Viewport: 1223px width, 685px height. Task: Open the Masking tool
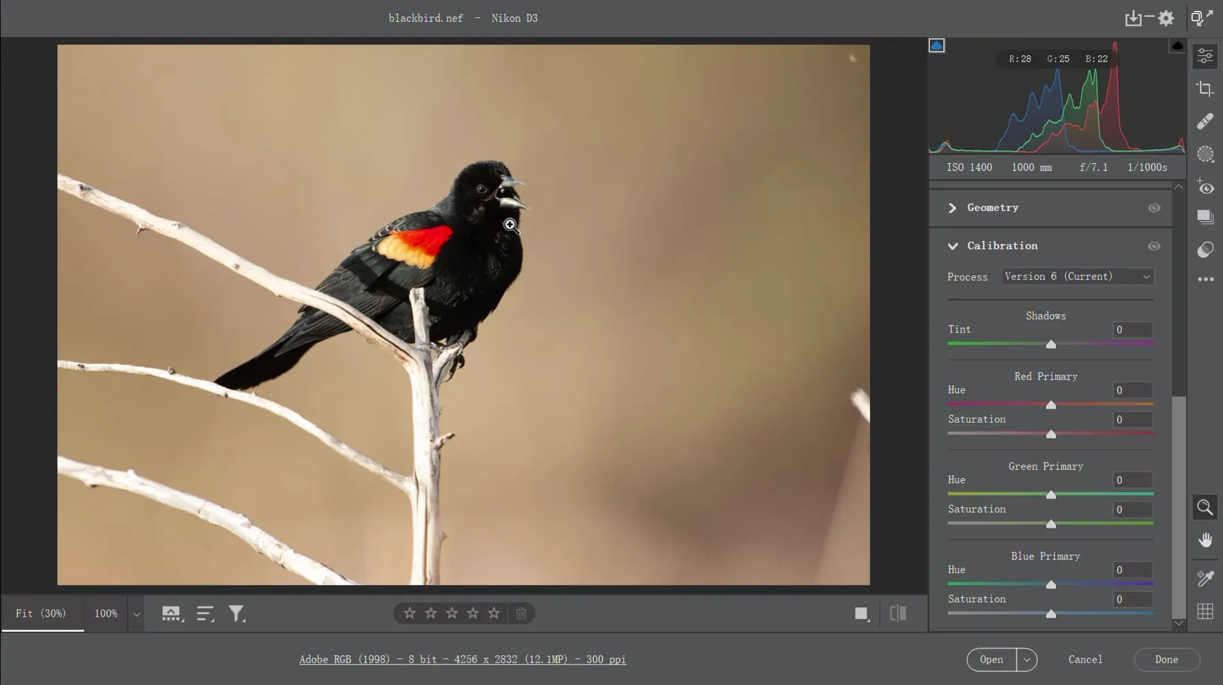(1205, 154)
